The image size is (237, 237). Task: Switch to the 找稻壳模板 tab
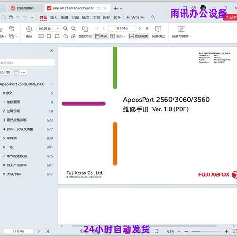pyautogui.click(x=25, y=8)
